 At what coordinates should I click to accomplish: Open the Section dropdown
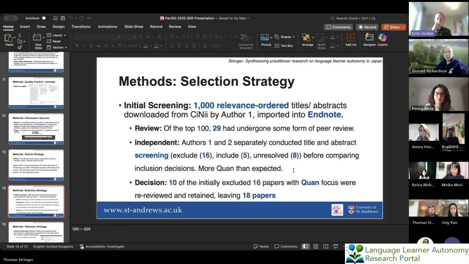click(58, 47)
